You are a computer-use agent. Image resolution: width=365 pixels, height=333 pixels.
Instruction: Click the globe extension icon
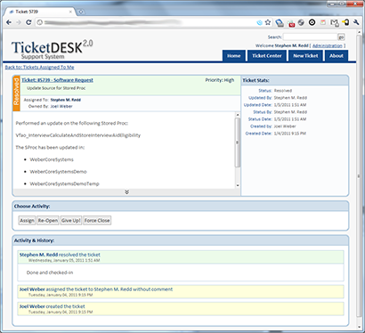pos(301,22)
